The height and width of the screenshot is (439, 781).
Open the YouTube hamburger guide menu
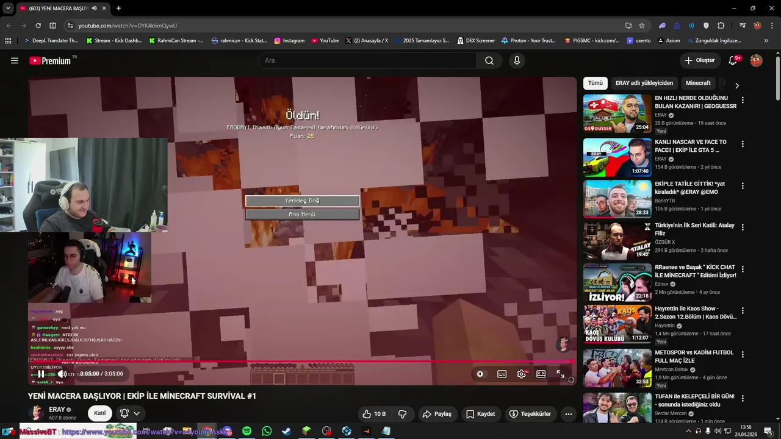(15, 60)
